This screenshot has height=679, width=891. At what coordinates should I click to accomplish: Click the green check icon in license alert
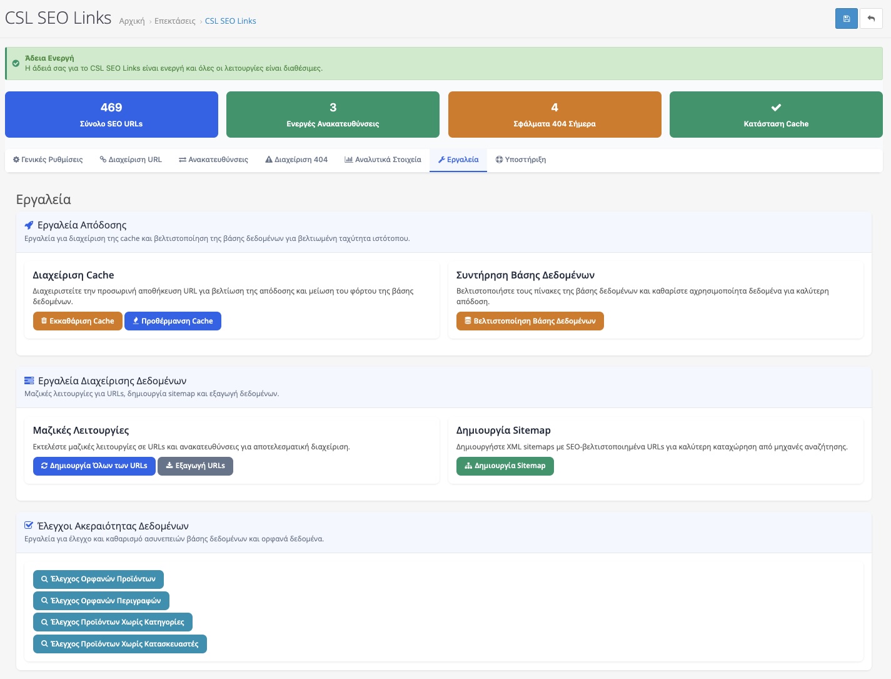click(16, 63)
